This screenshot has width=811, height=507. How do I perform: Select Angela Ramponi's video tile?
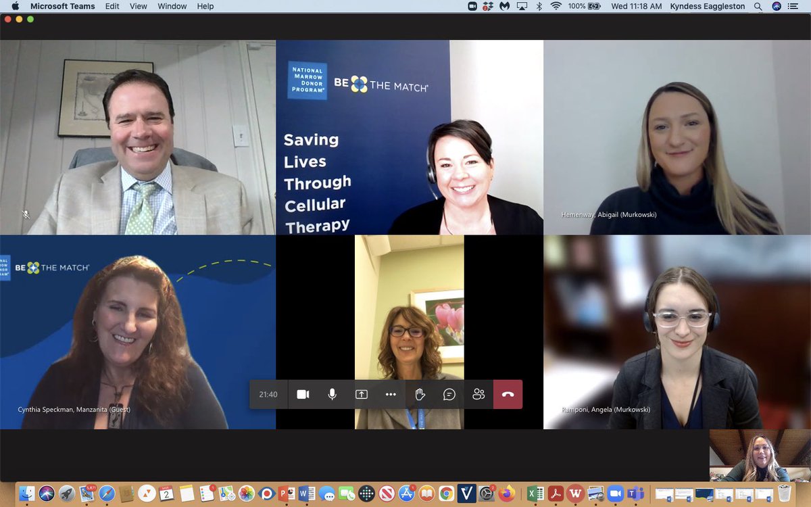point(677,332)
